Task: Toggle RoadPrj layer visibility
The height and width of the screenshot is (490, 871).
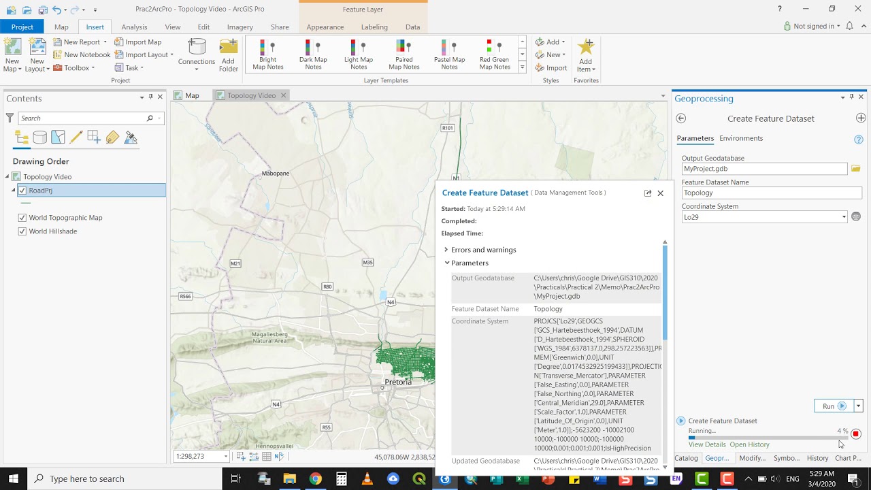Action: click(22, 191)
